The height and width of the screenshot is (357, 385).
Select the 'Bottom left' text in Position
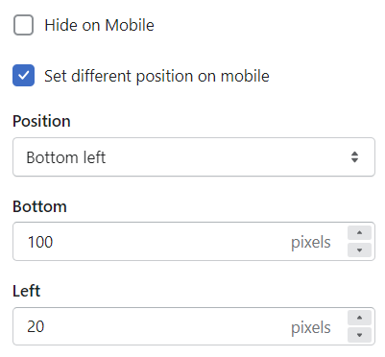pos(66,157)
